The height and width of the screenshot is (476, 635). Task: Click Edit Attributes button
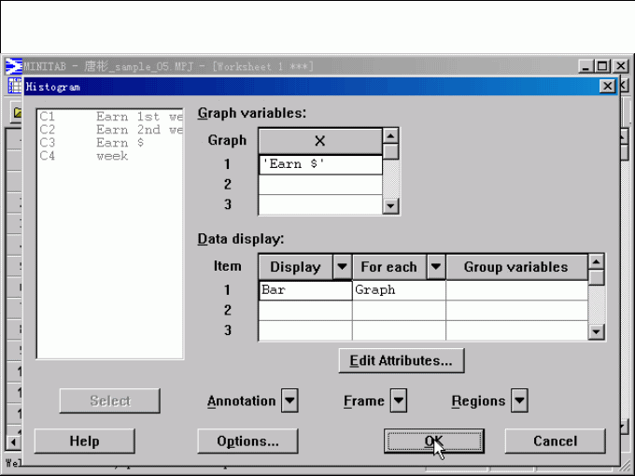401,360
